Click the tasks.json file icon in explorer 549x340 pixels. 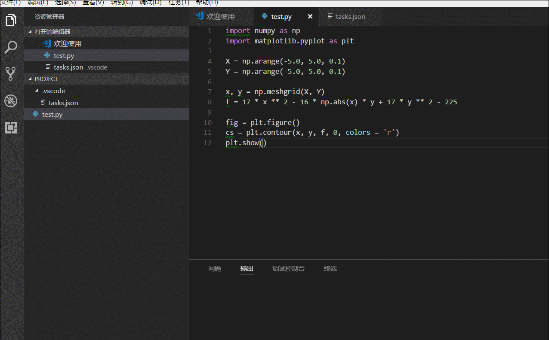click(x=47, y=67)
